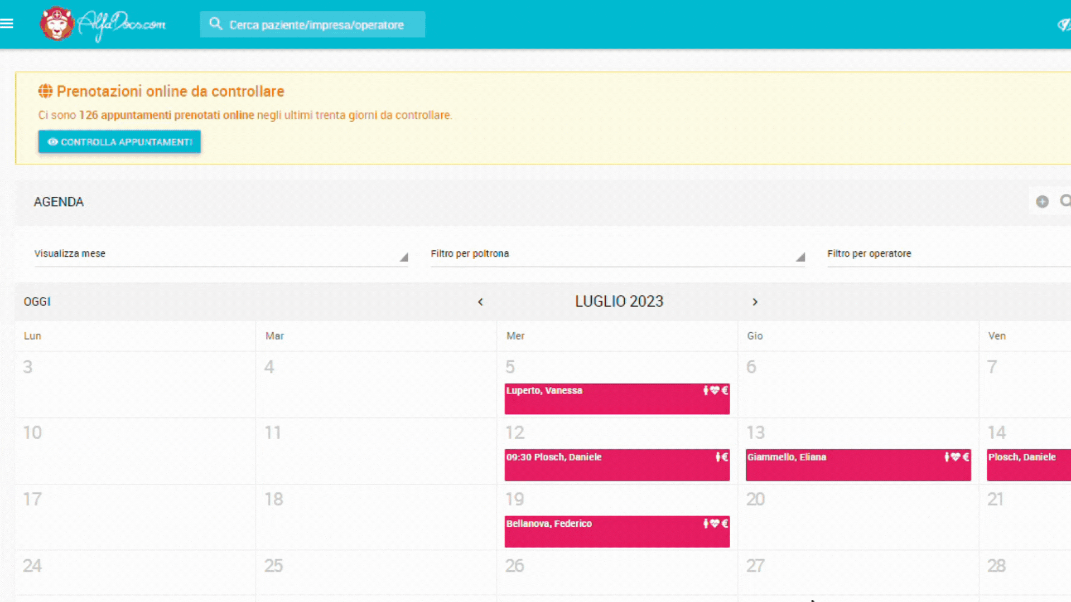Select day 11 in the calendar
The height and width of the screenshot is (602, 1071).
(273, 433)
